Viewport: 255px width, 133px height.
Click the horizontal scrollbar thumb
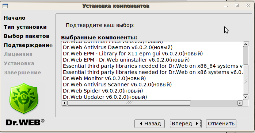click(x=129, y=103)
